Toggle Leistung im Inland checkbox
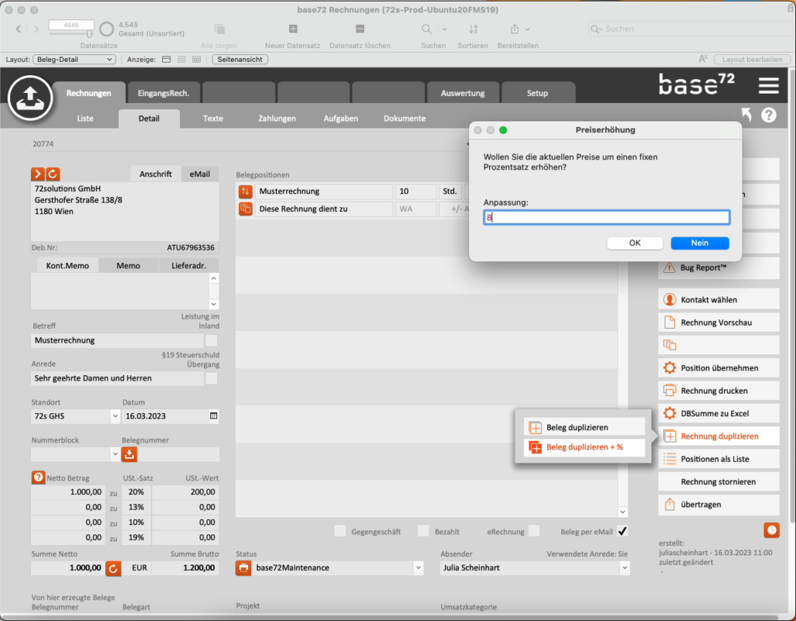The height and width of the screenshot is (621, 796). [x=211, y=340]
